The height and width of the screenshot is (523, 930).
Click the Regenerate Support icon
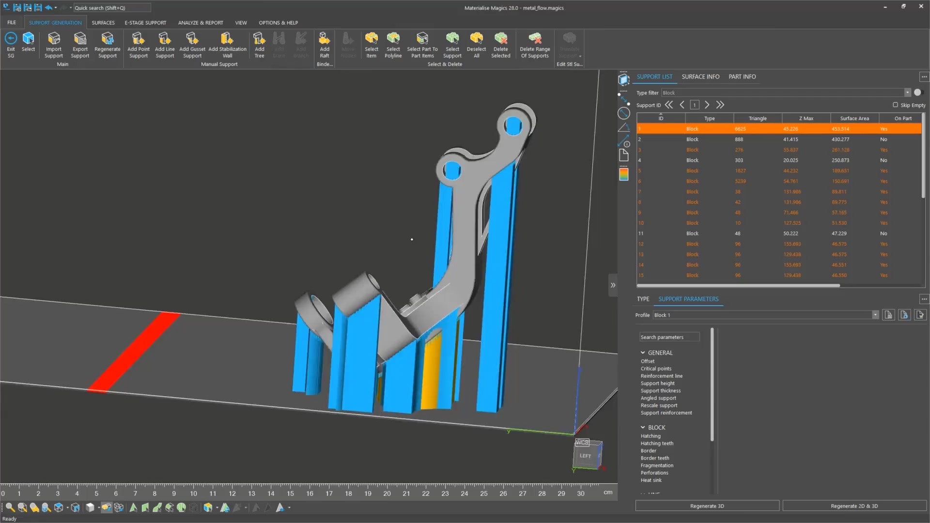point(107,44)
